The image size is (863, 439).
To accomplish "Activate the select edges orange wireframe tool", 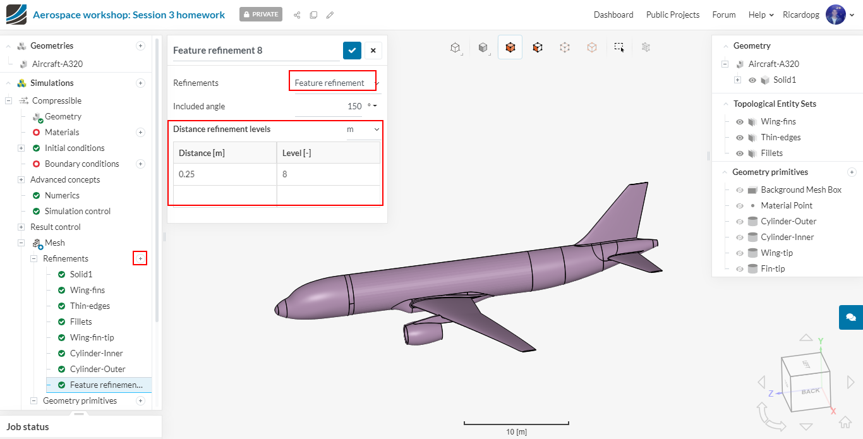I will [592, 47].
